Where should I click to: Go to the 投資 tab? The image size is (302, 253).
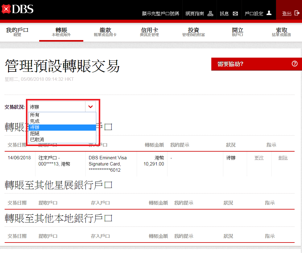(x=193, y=32)
